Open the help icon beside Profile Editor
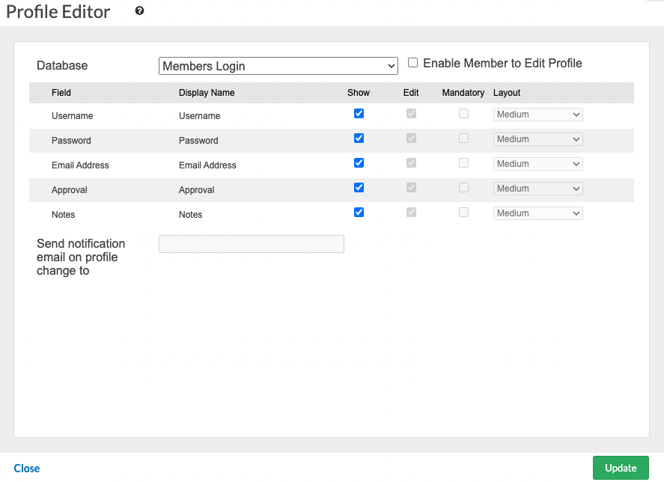 point(139,11)
